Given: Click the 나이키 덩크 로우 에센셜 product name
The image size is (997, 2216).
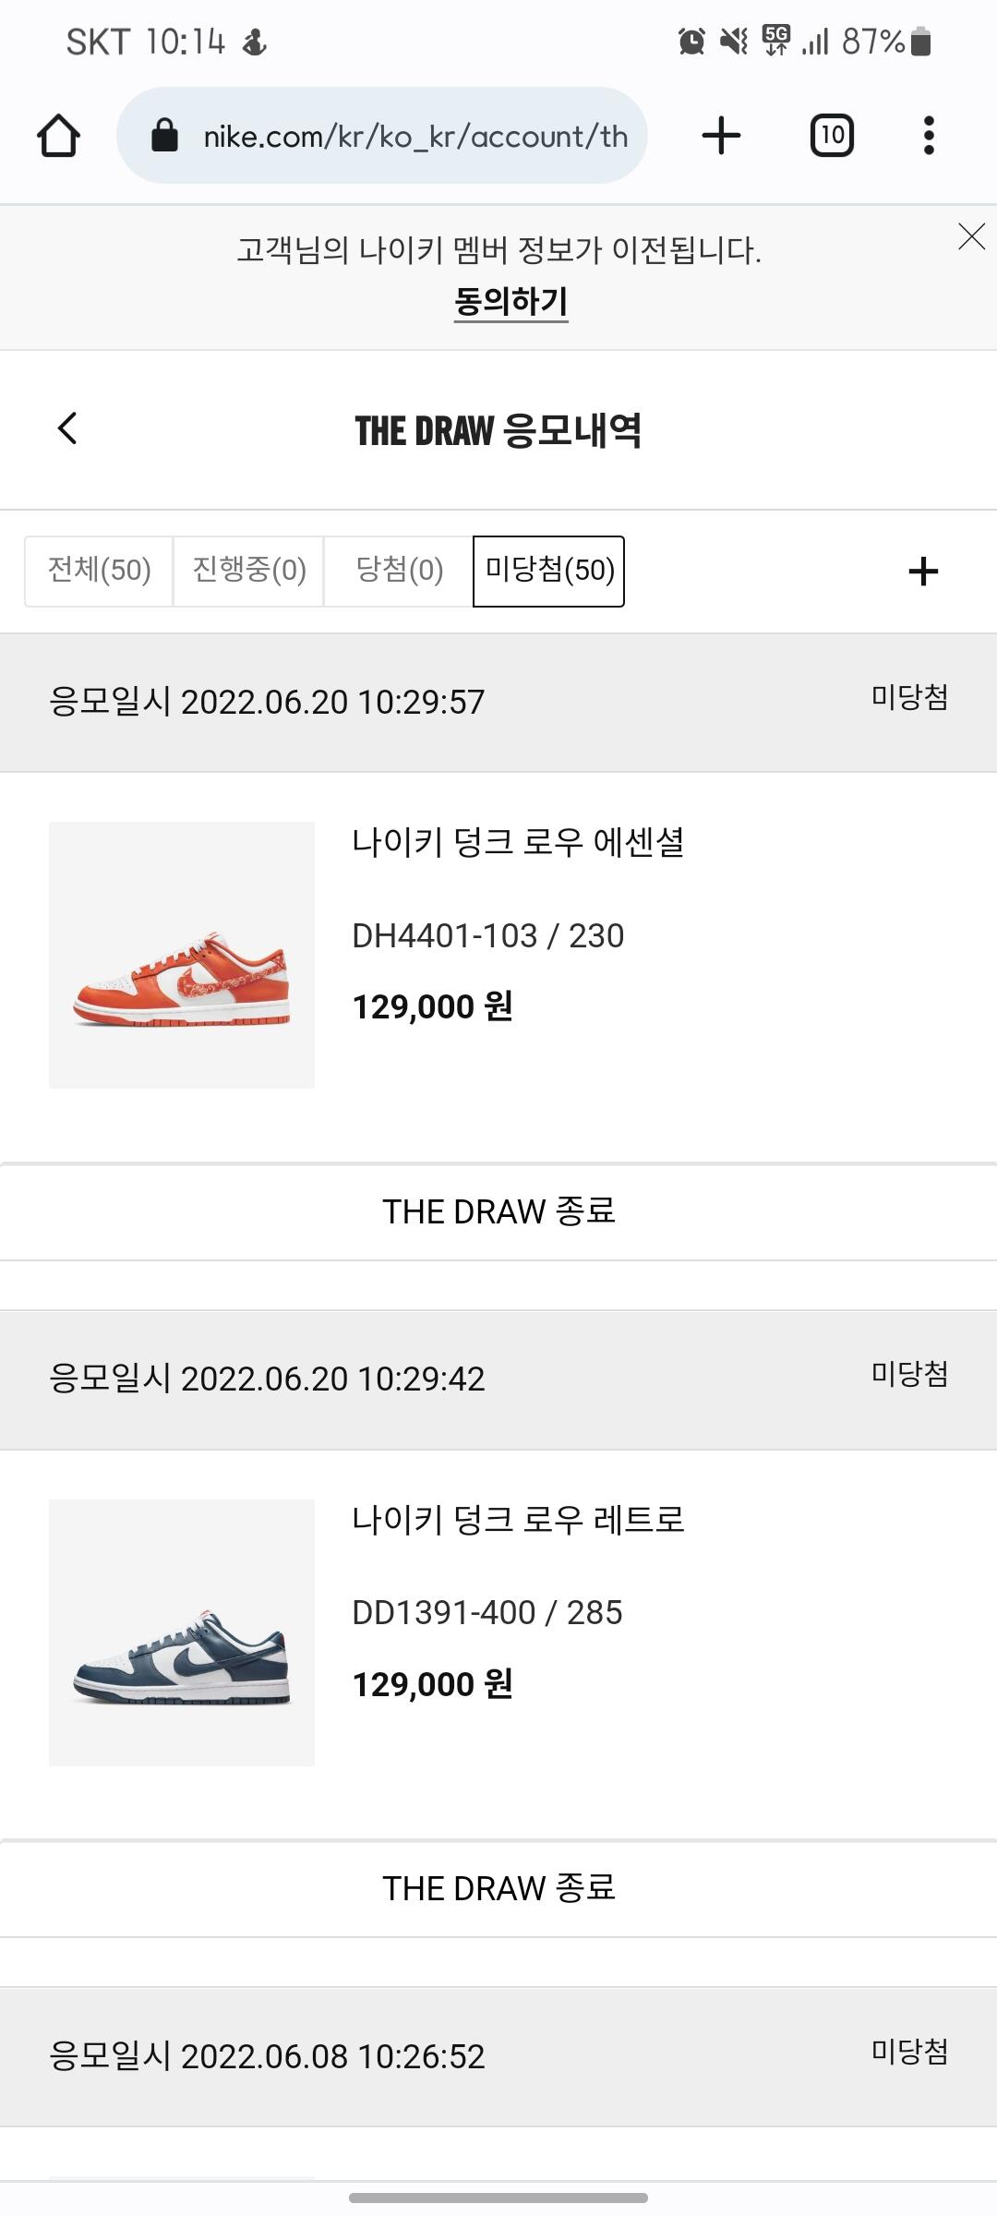Looking at the screenshot, I should click(518, 842).
